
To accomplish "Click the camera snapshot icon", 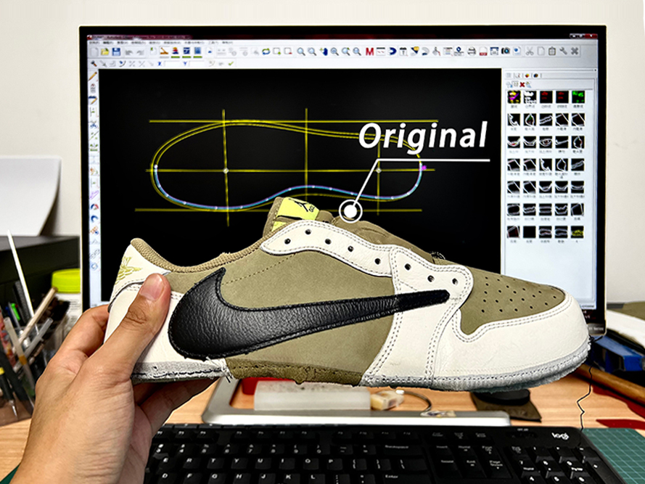I will point(505,52).
